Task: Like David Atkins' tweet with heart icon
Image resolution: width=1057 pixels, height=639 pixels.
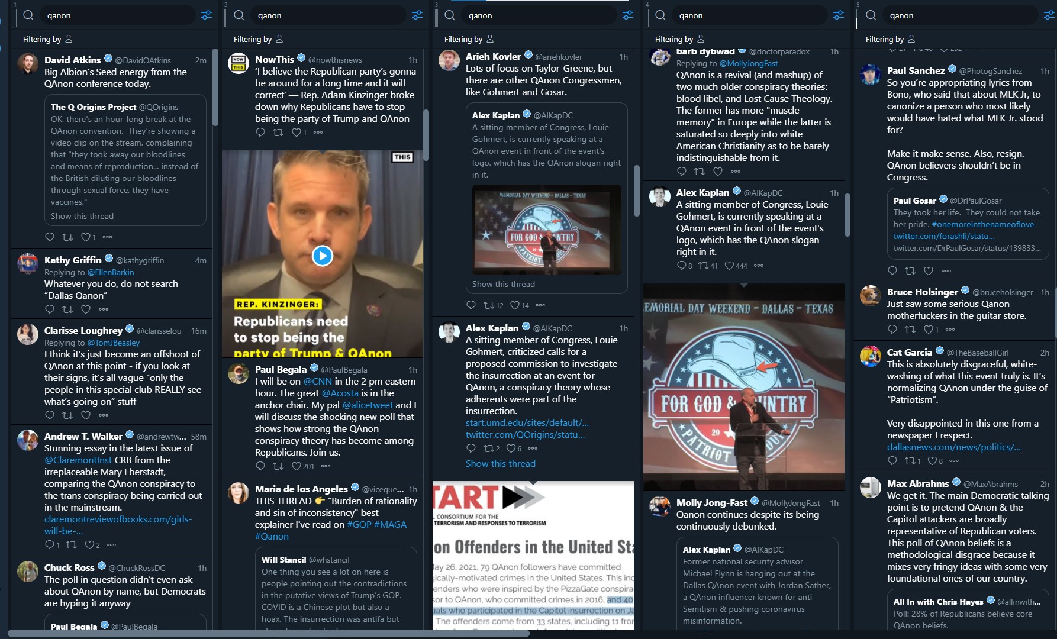Action: 85,237
